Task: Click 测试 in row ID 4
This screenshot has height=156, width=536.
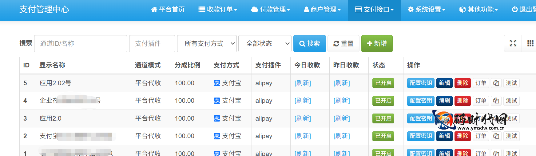Action: pyautogui.click(x=511, y=101)
